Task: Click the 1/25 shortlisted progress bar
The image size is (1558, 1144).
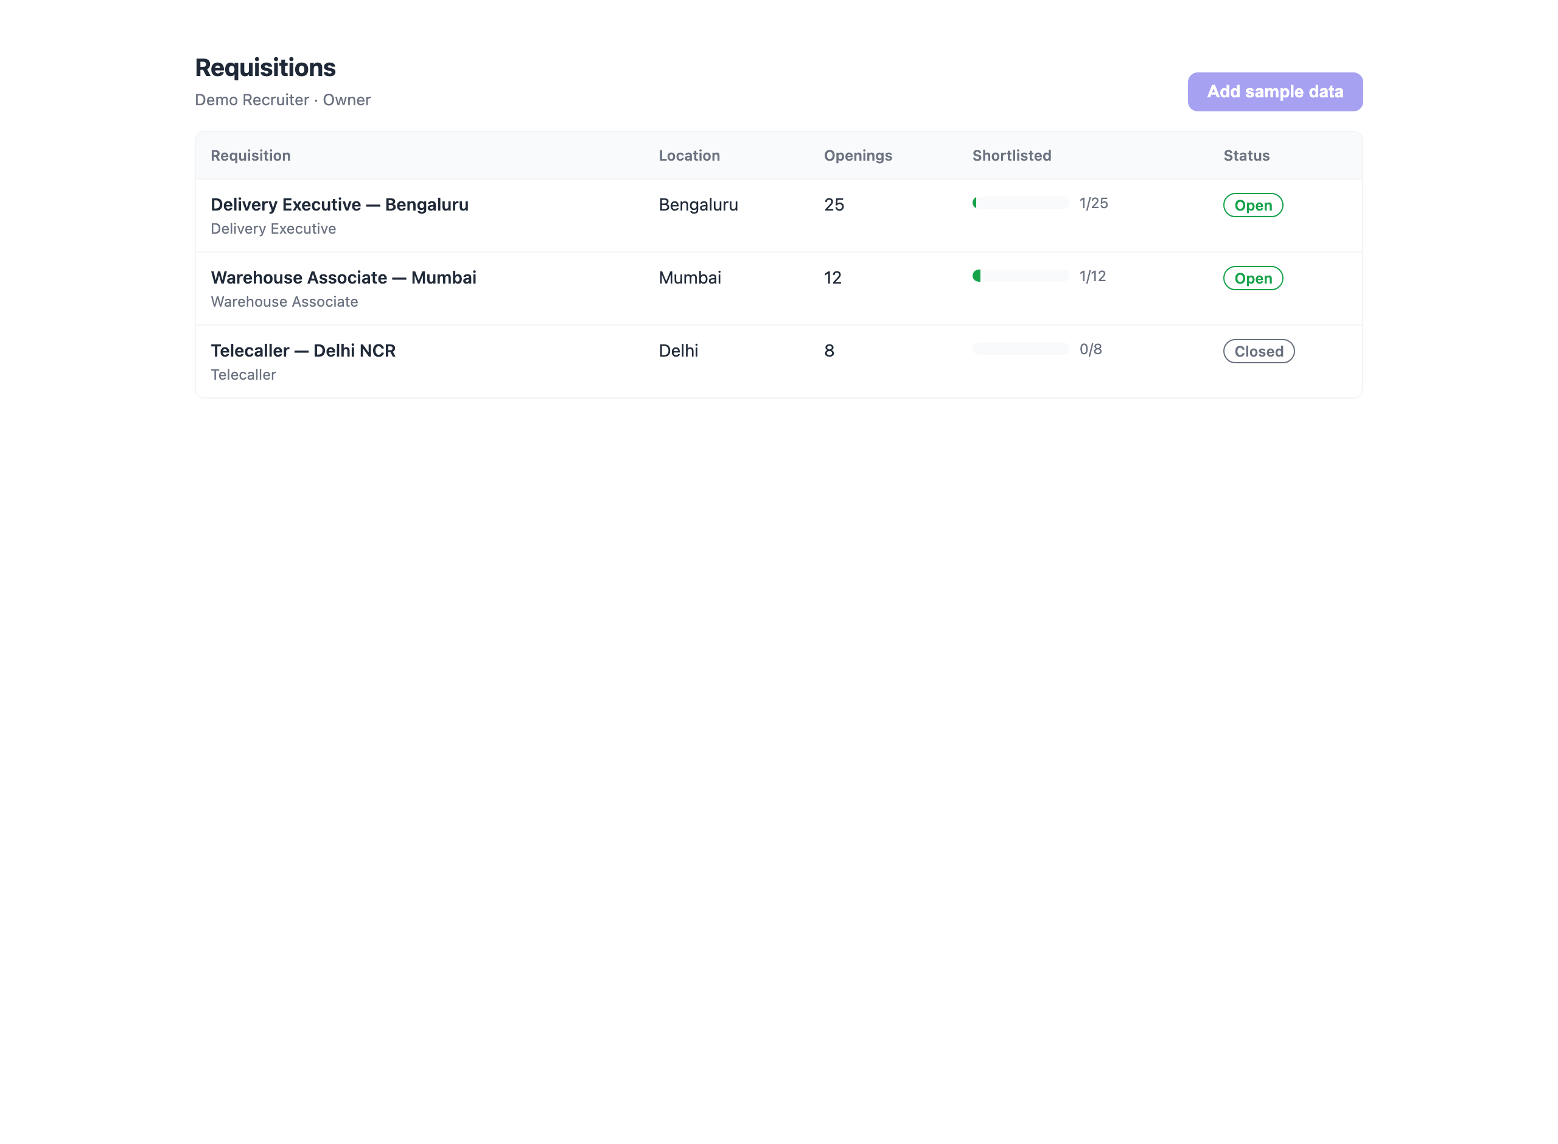Action: 1021,203
